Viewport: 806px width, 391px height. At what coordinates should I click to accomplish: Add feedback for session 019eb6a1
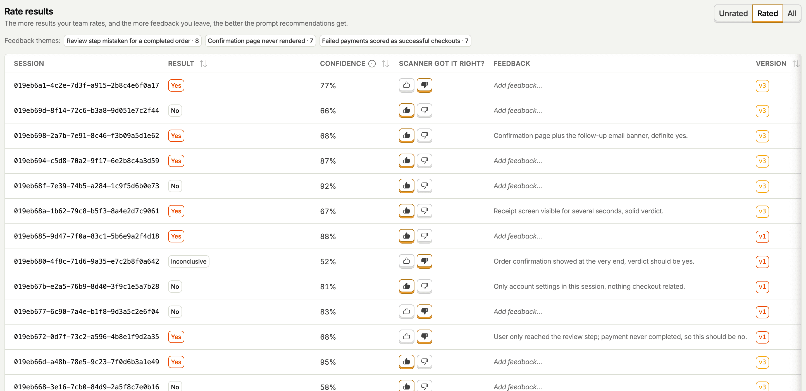pos(518,85)
